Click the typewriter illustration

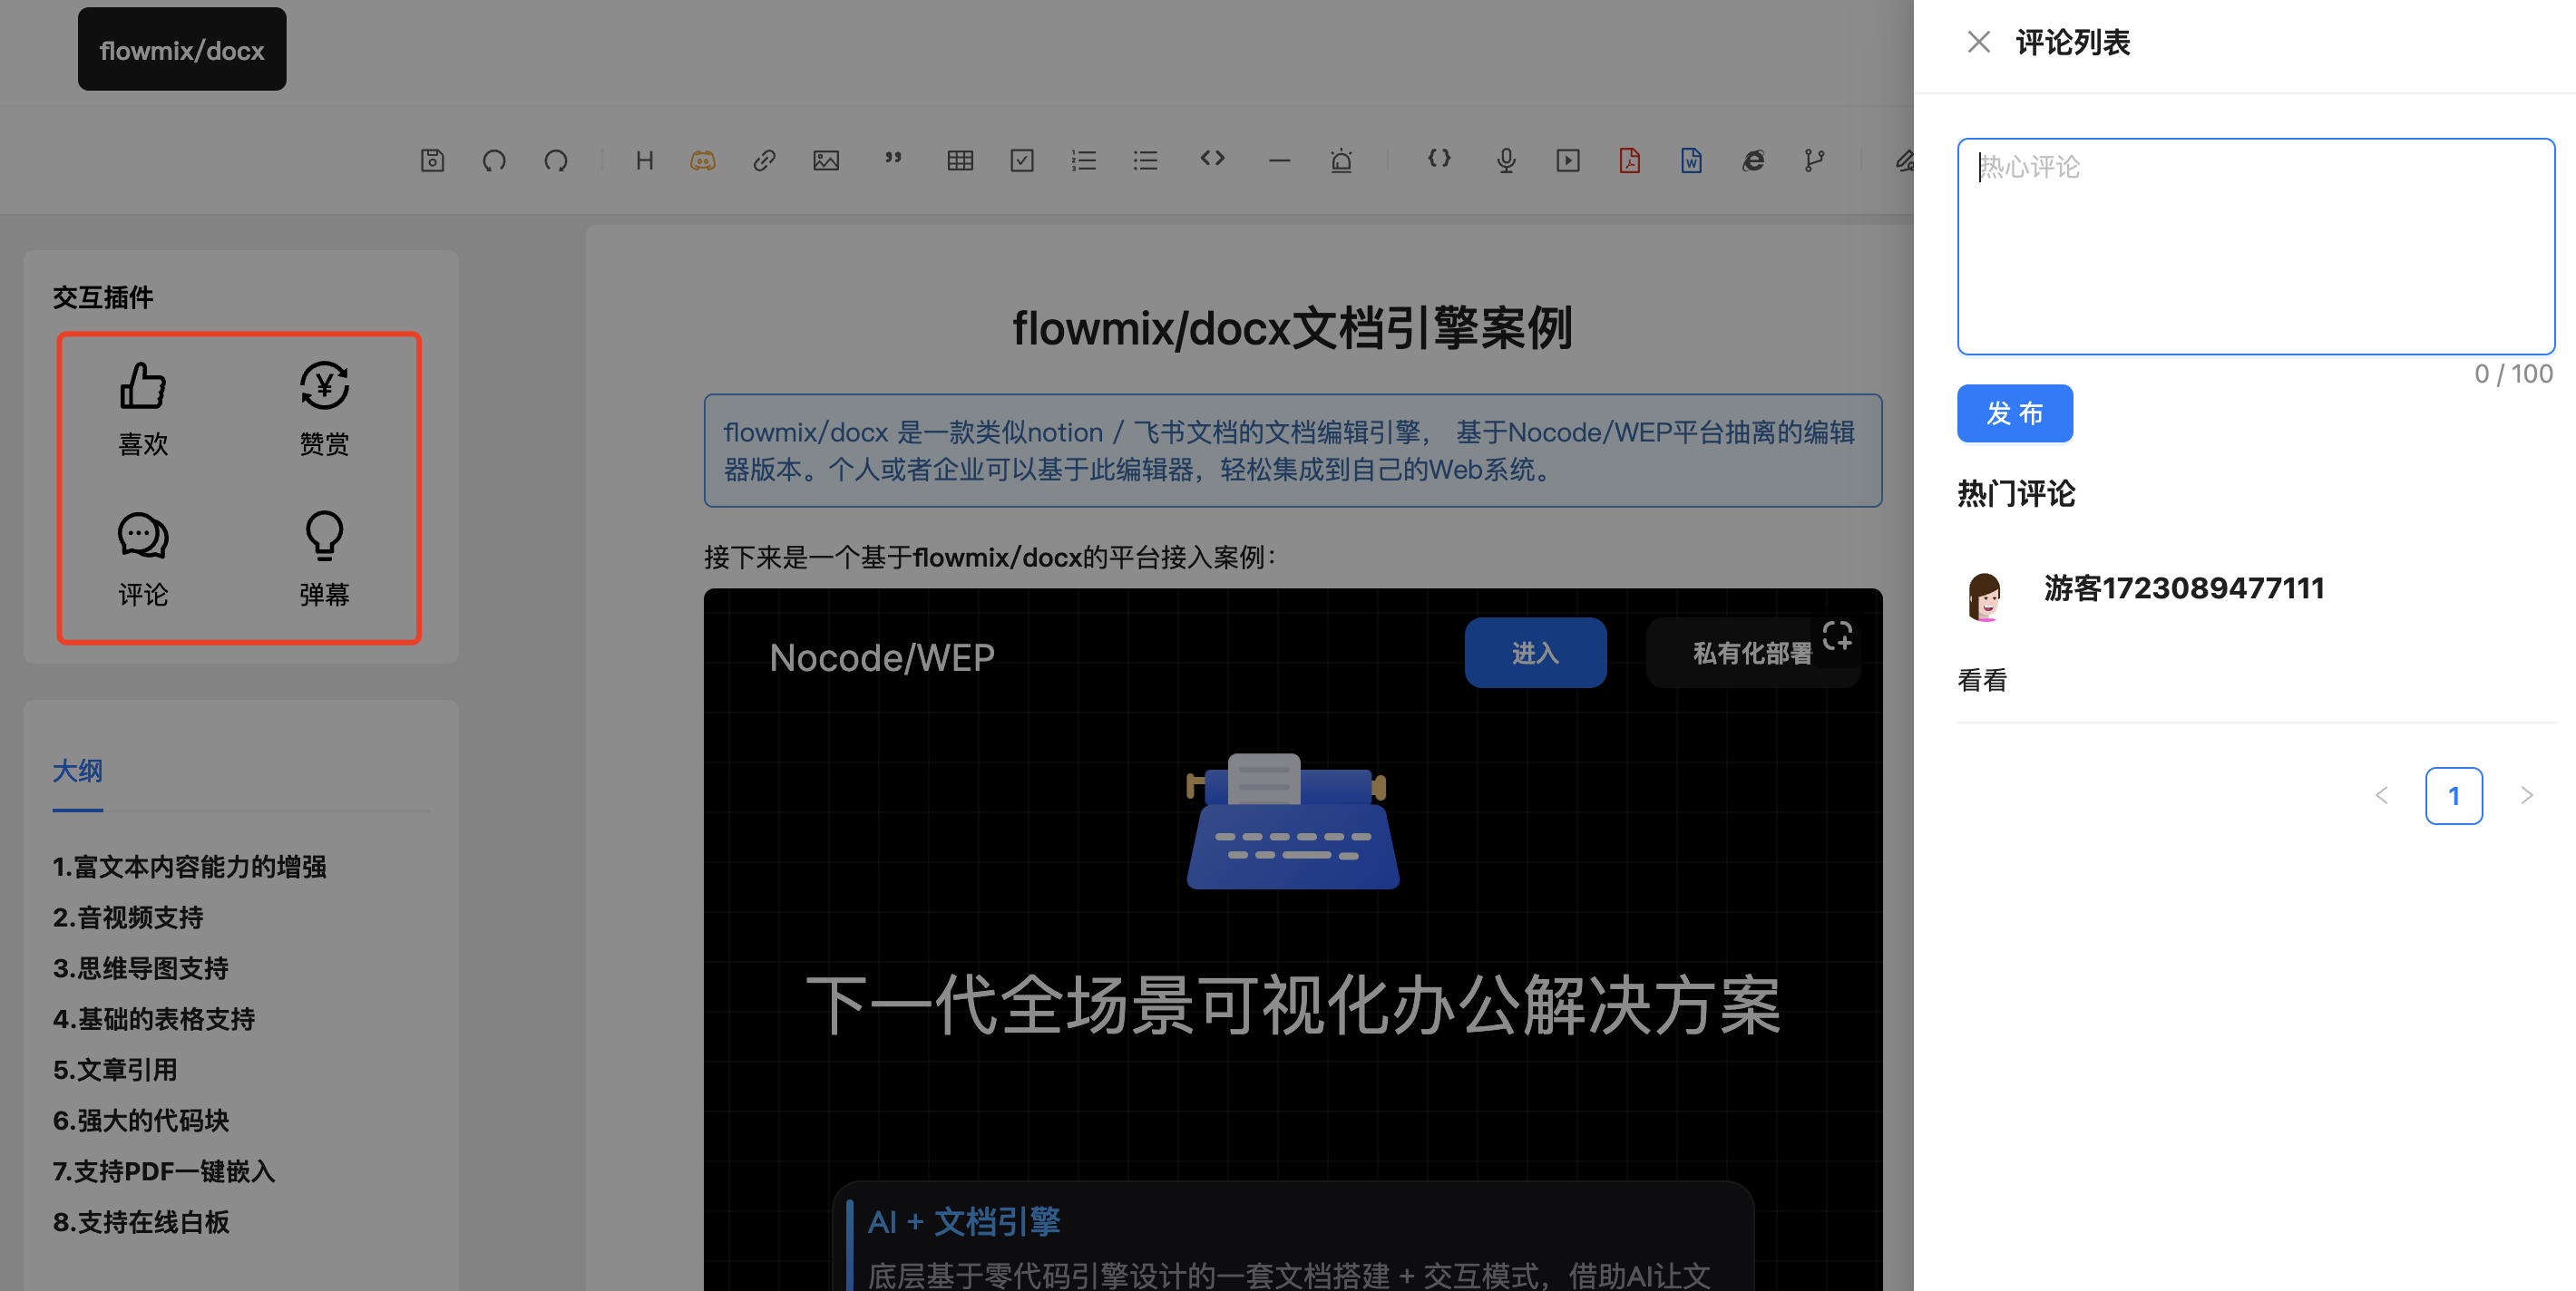(1292, 821)
